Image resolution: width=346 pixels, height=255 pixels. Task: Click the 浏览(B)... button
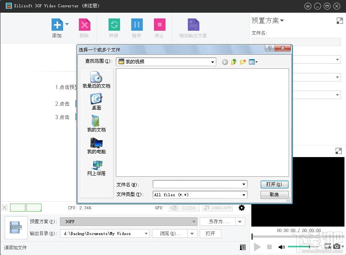click(170, 233)
